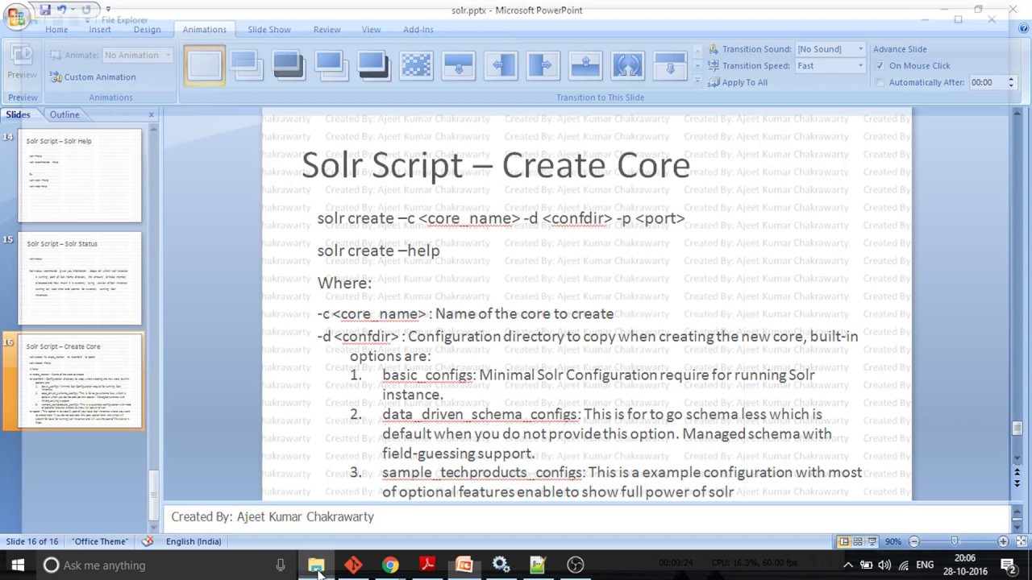Open the View ribbon tab
Screen dimensions: 1032x580
coord(371,29)
